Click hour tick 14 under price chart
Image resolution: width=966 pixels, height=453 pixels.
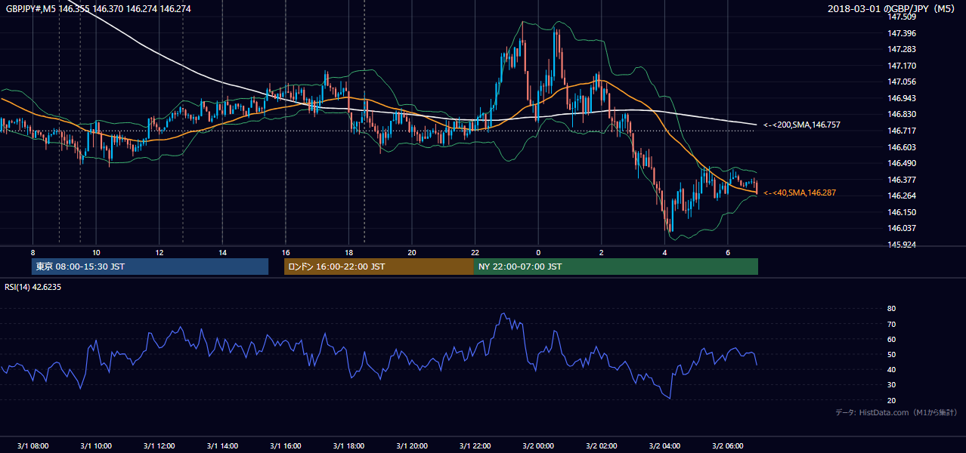coord(222,252)
